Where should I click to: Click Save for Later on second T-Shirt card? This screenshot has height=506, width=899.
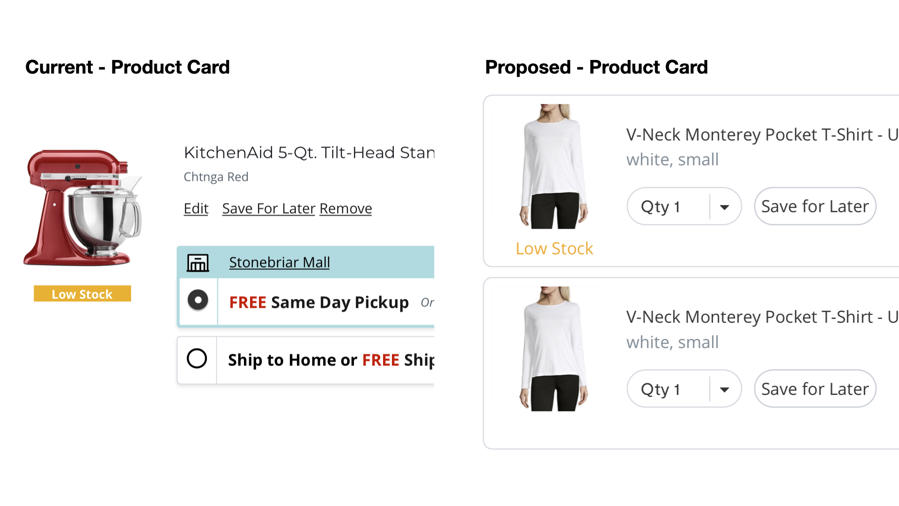815,389
